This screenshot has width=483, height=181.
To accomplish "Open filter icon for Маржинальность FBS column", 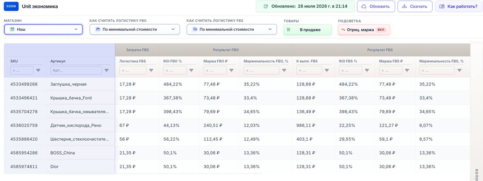I will click(459, 70).
